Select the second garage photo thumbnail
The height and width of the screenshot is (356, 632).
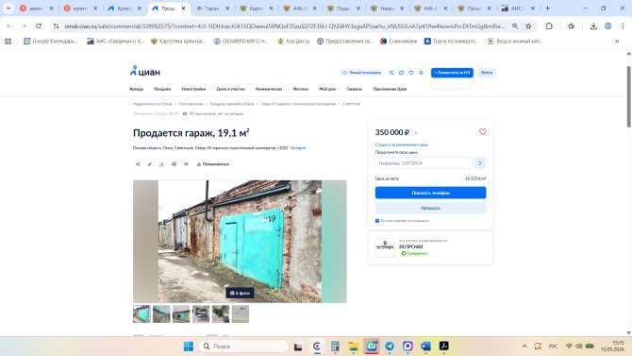coord(161,314)
